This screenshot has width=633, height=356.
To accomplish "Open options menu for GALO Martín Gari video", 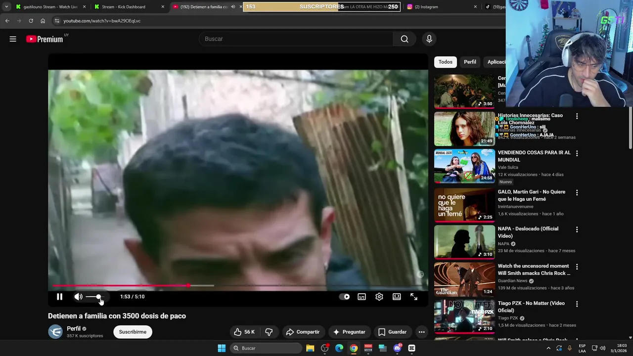I will point(577,193).
